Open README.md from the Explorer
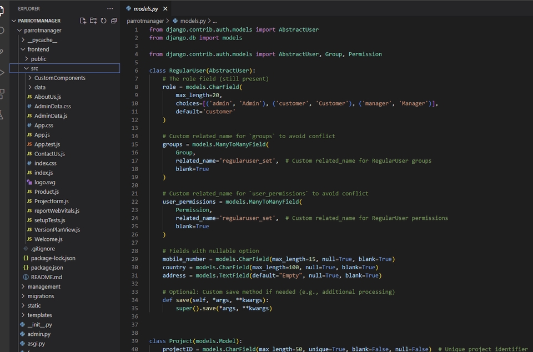Screen dimensions: 533x352 (46, 277)
